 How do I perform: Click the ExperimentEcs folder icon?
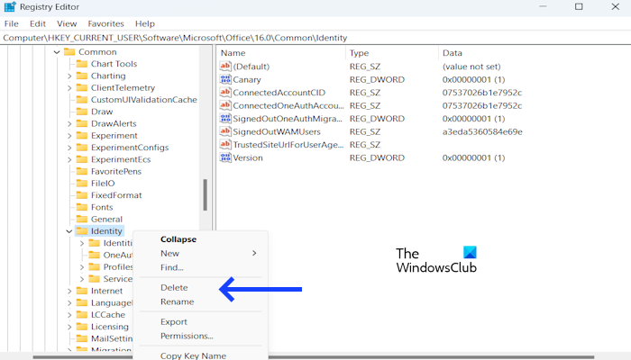pyautogui.click(x=82, y=159)
